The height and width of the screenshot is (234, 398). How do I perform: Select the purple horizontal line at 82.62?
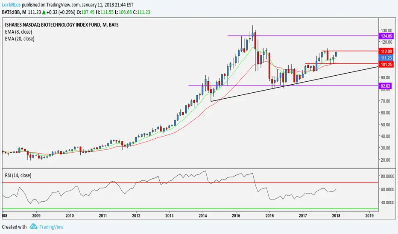pos(283,86)
